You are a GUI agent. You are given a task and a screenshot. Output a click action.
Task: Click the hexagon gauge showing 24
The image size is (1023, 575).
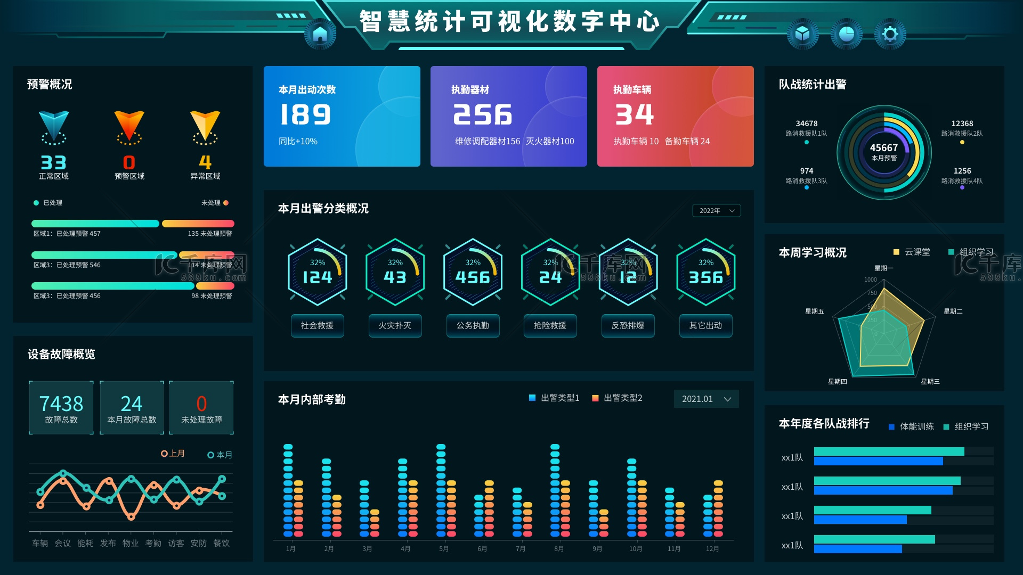click(x=550, y=272)
